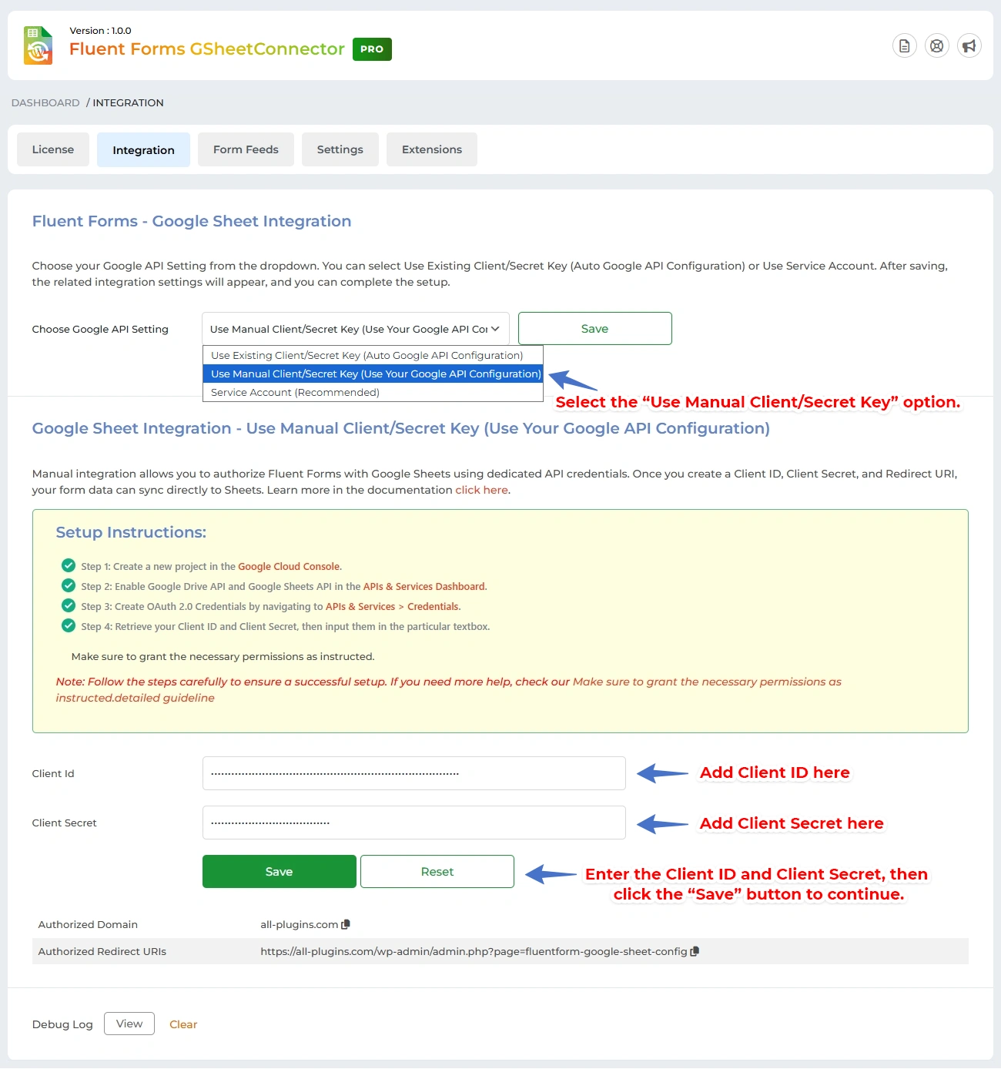Click the Reset button
This screenshot has height=1069, width=1001.
(437, 871)
